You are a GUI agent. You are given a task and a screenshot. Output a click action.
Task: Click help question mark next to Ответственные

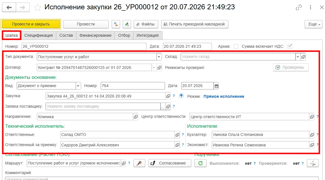(x=183, y=135)
